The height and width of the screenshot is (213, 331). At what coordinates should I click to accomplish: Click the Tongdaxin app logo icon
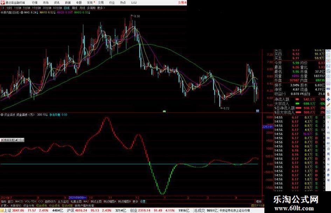tap(2, 2)
